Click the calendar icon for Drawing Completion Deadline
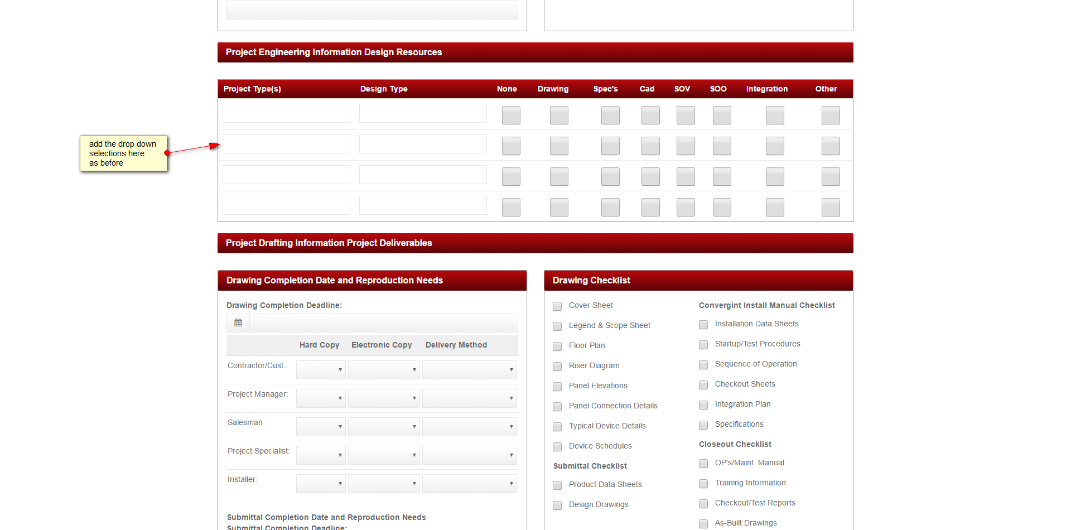Screen dimensions: 1071x530 238,323
